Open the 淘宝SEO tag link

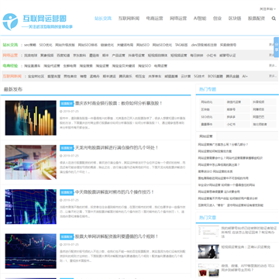click(144, 66)
